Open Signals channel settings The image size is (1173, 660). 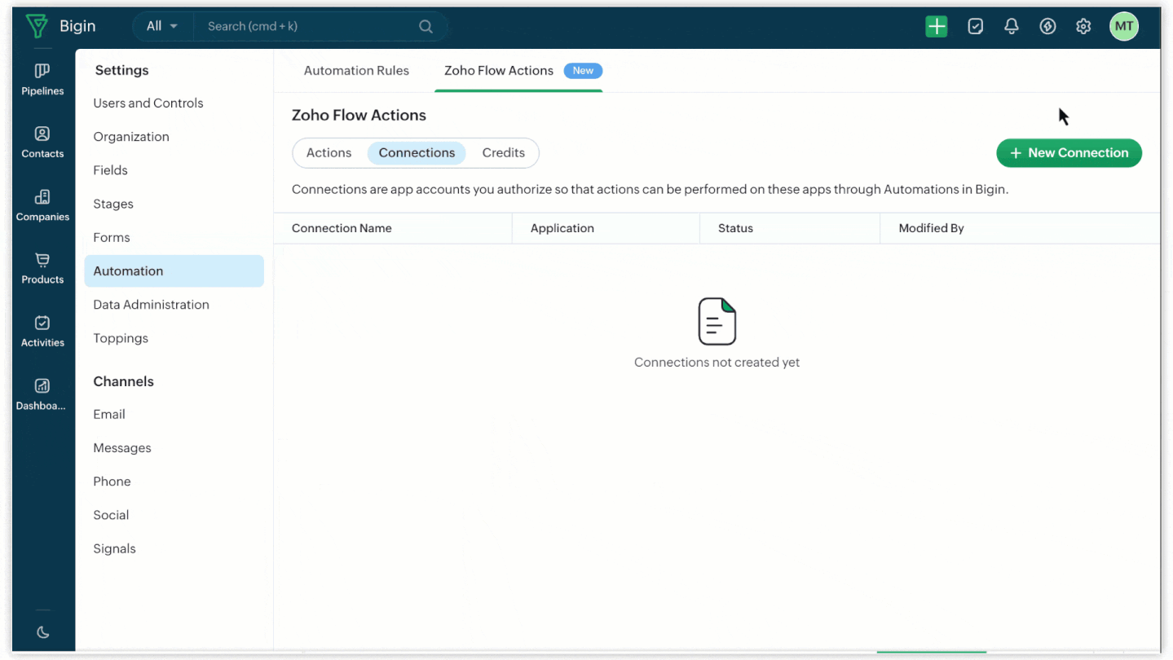coord(114,548)
